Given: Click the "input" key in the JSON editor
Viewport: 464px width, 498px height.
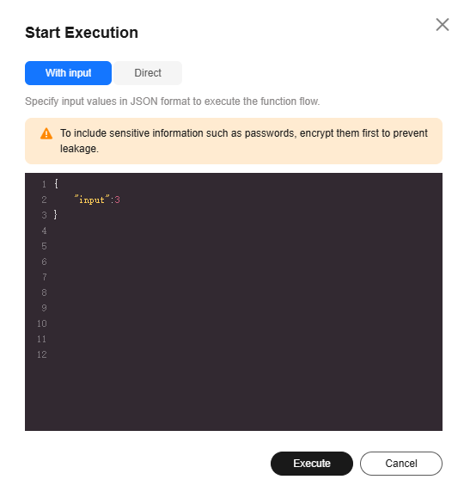Looking at the screenshot, I should pyautogui.click(x=92, y=200).
